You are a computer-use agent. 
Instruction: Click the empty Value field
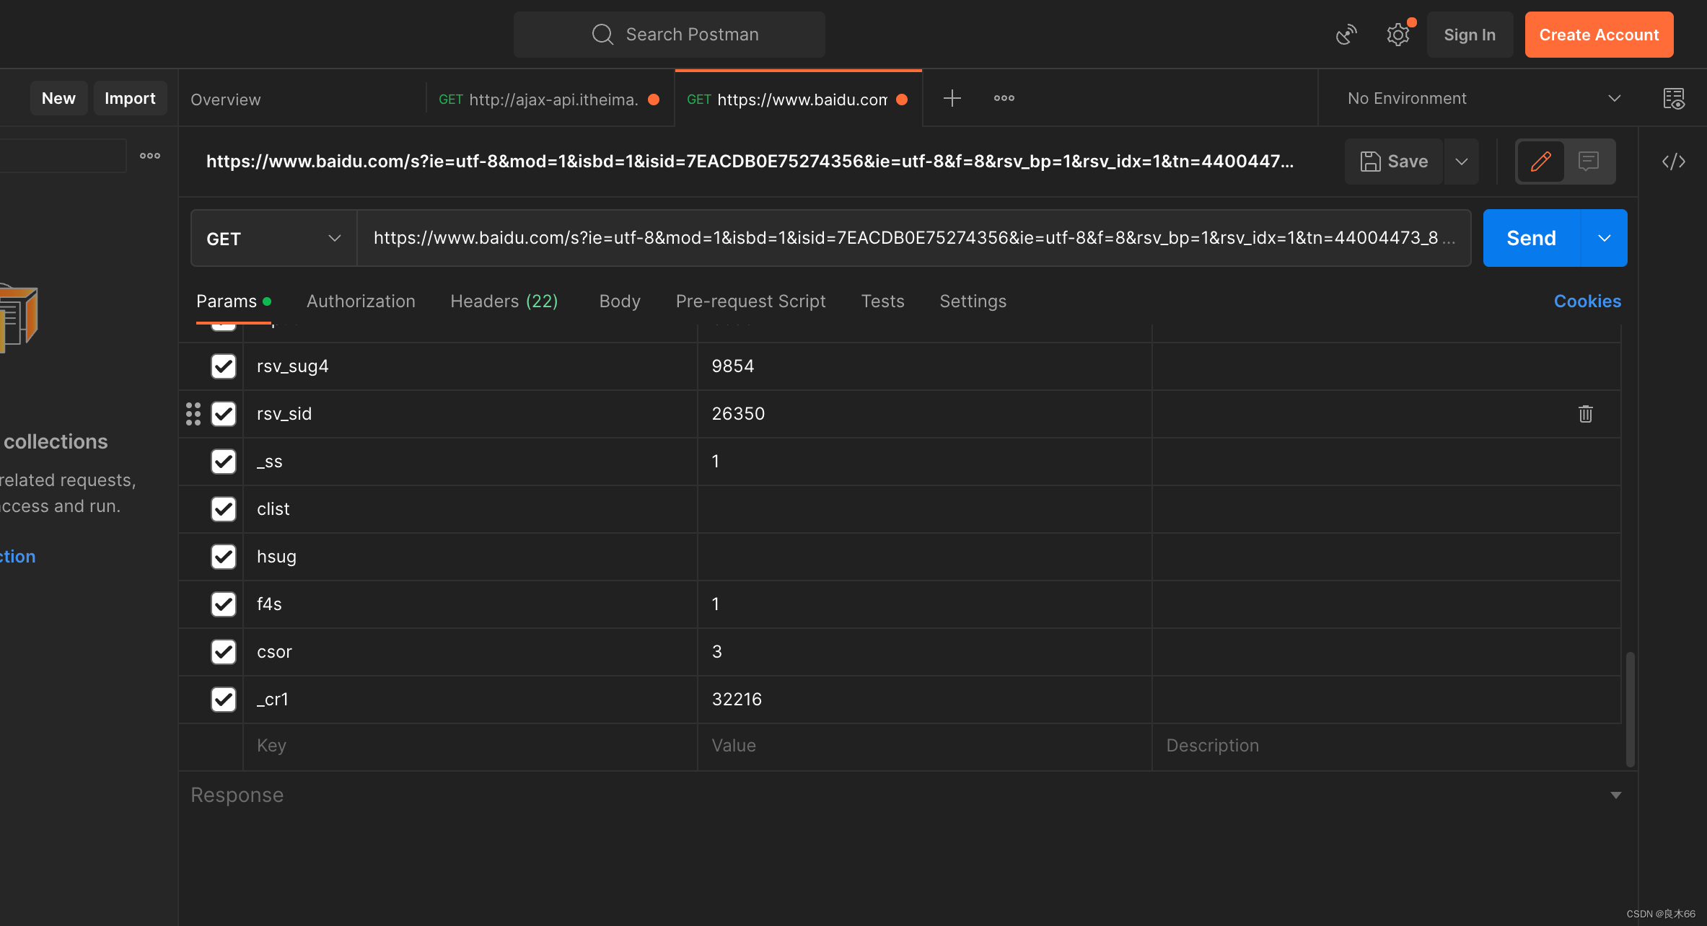(925, 746)
